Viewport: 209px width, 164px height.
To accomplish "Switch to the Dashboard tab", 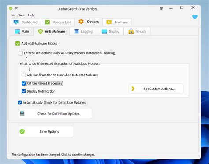I will pyautogui.click(x=25, y=22).
